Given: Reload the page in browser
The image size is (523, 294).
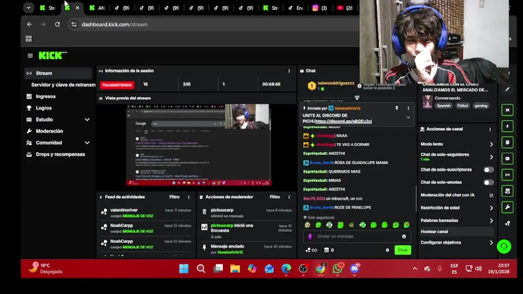Looking at the screenshot, I should pyautogui.click(x=57, y=24).
